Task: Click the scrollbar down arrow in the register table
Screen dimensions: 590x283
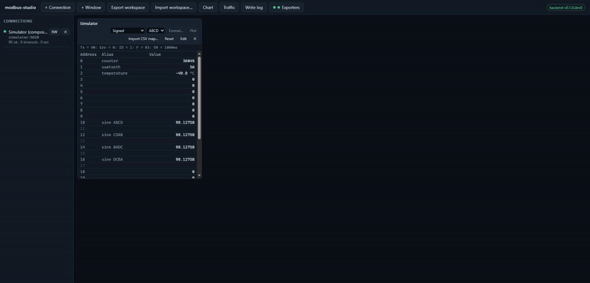Action: click(x=199, y=175)
